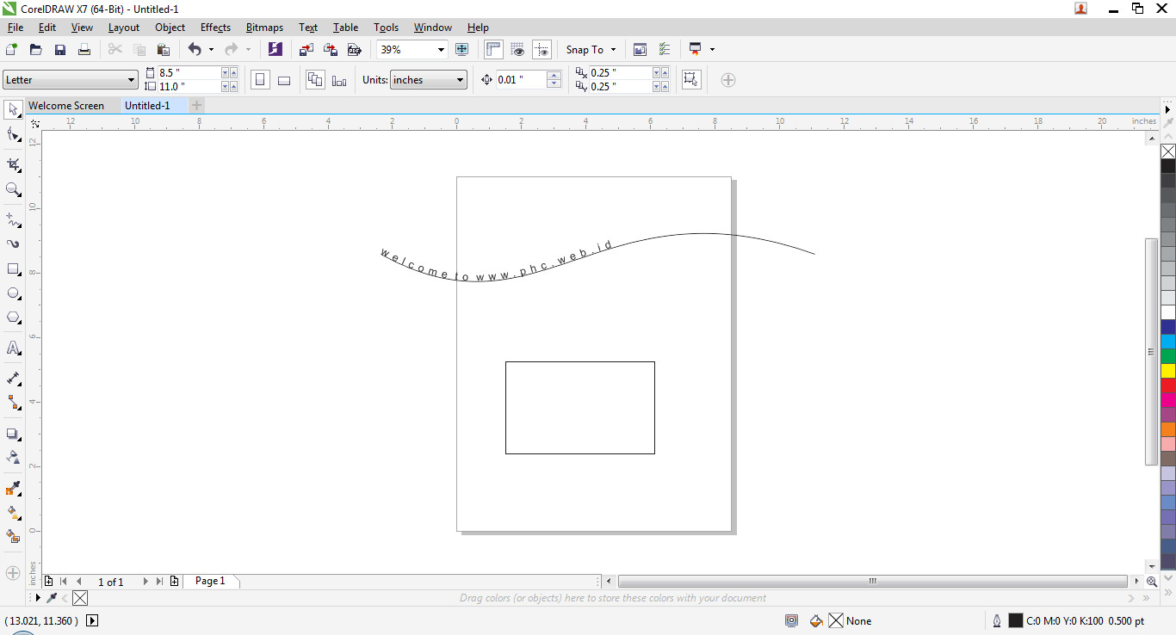Toggle the Show Rulers button
This screenshot has width=1176, height=635.
(493, 50)
